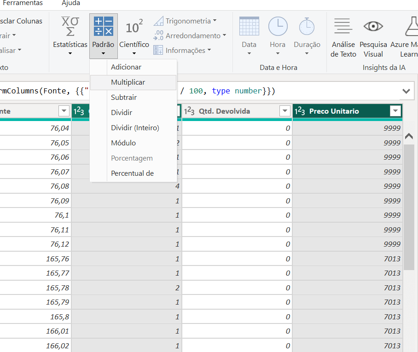Click the Arredondamento rounding icon

[158, 35]
